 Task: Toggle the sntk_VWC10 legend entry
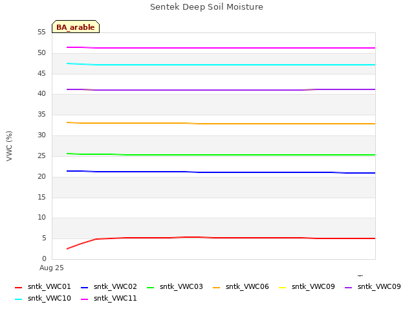(43, 298)
